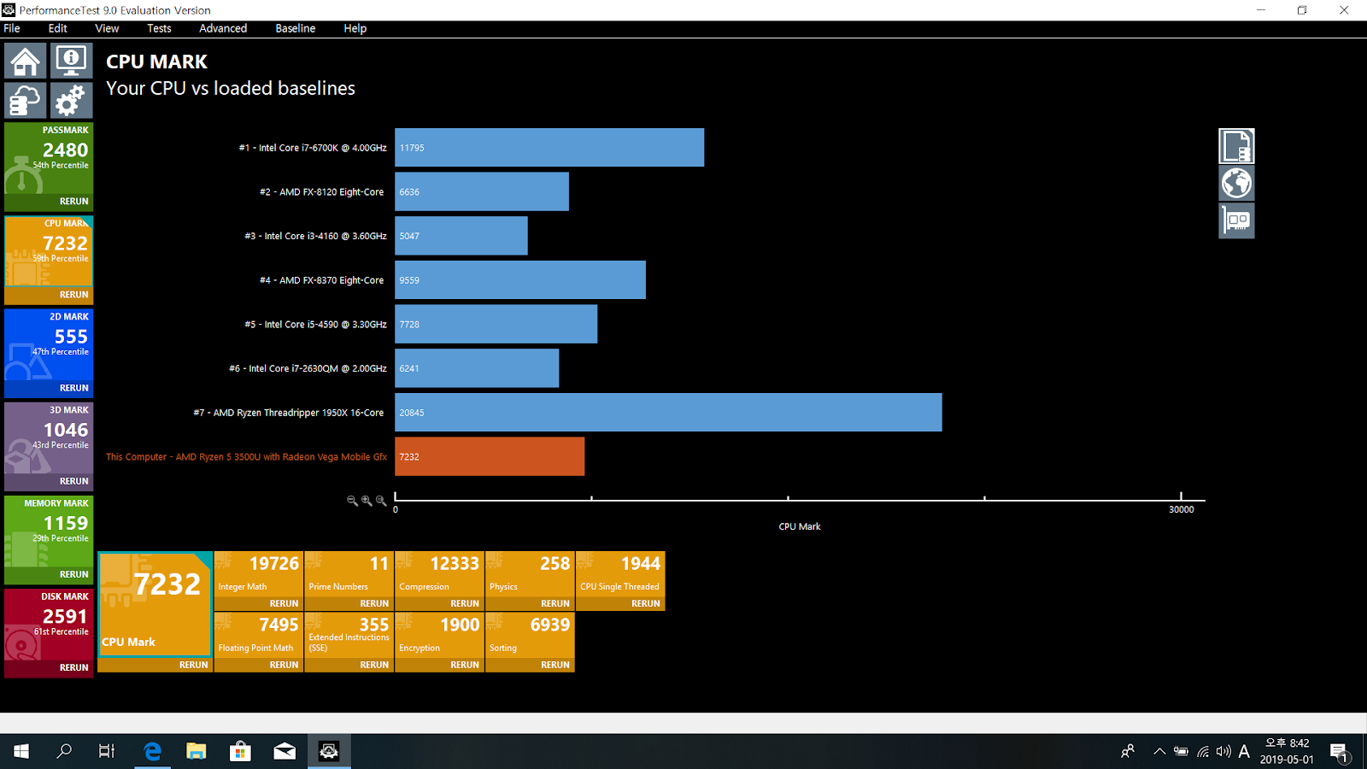1367x769 pixels.
Task: Select the CPU Single Threaded 1944 tile
Action: (621, 574)
